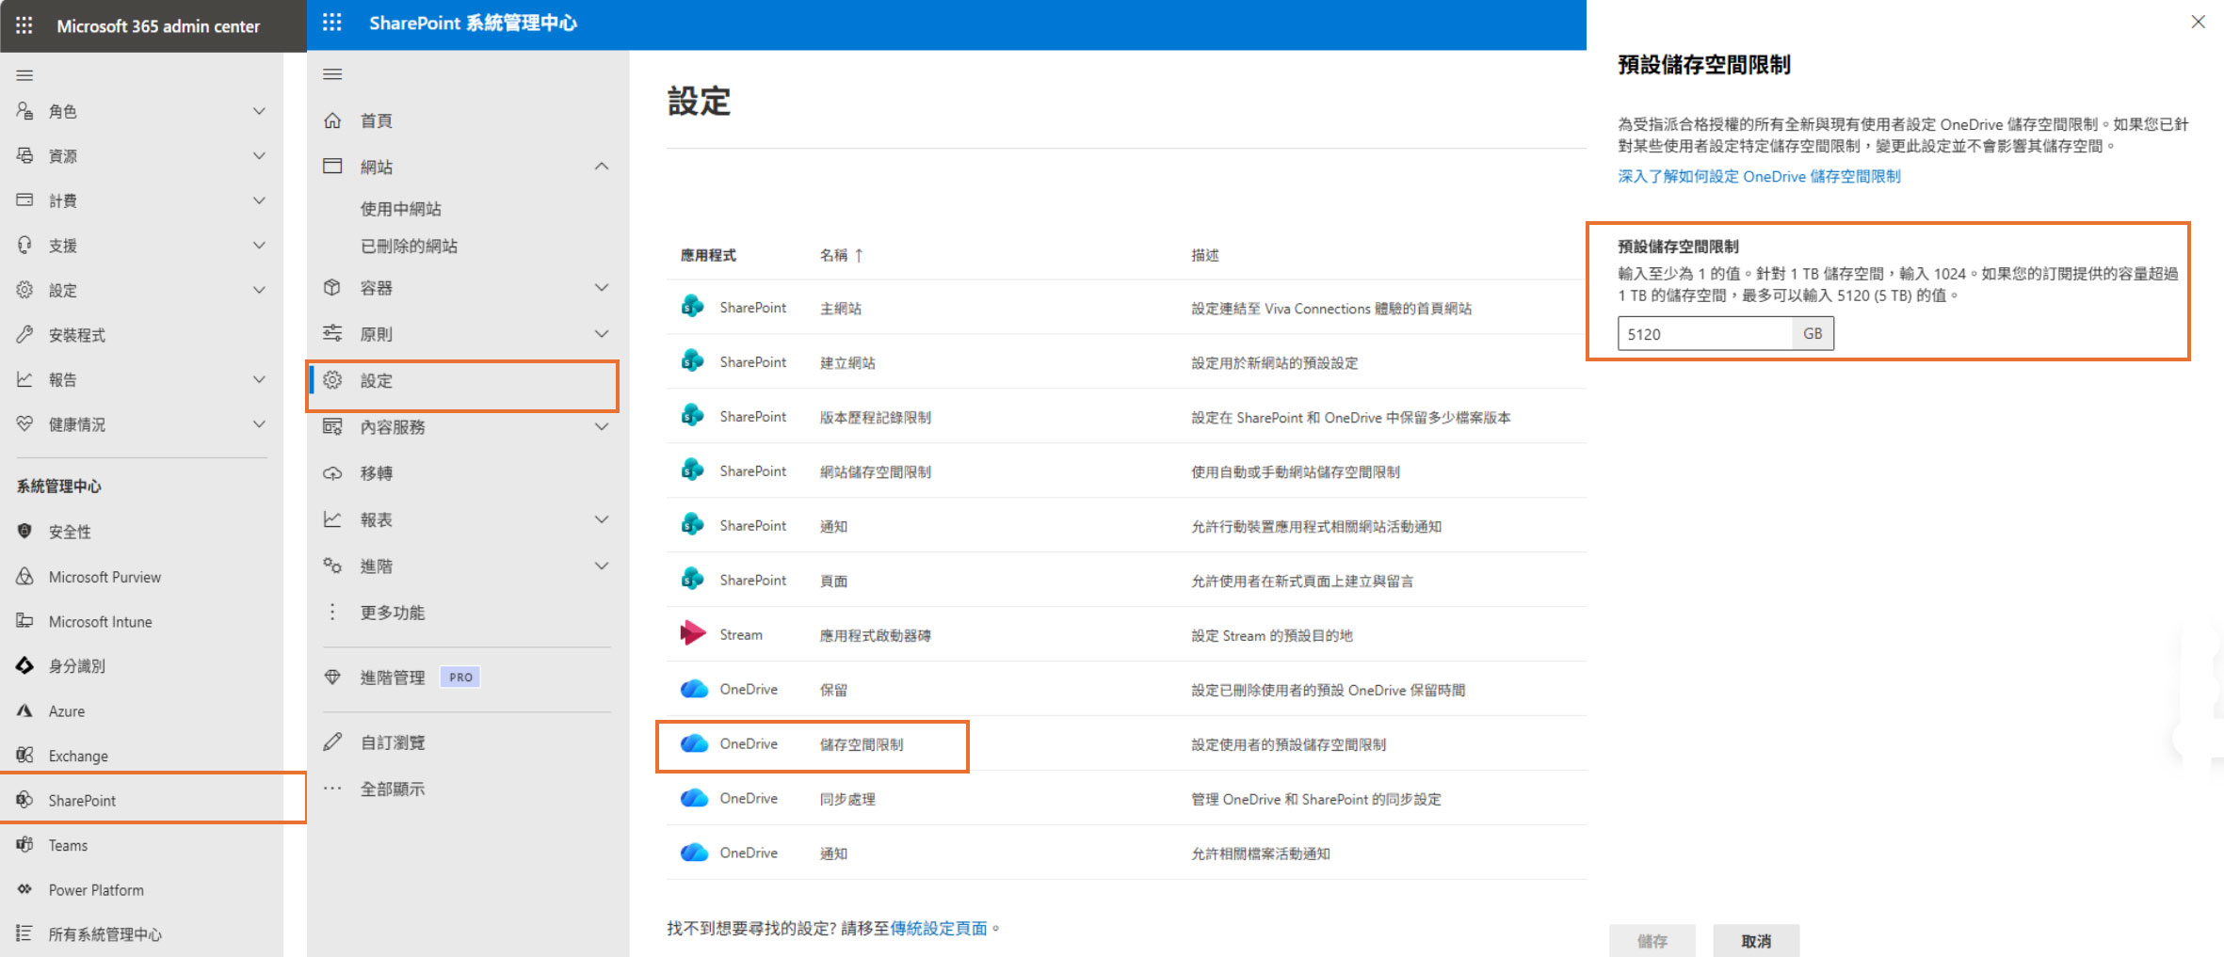Open the OneDrive 儲存空間限制 setting row
This screenshot has height=957, width=2224.
coord(1125,744)
